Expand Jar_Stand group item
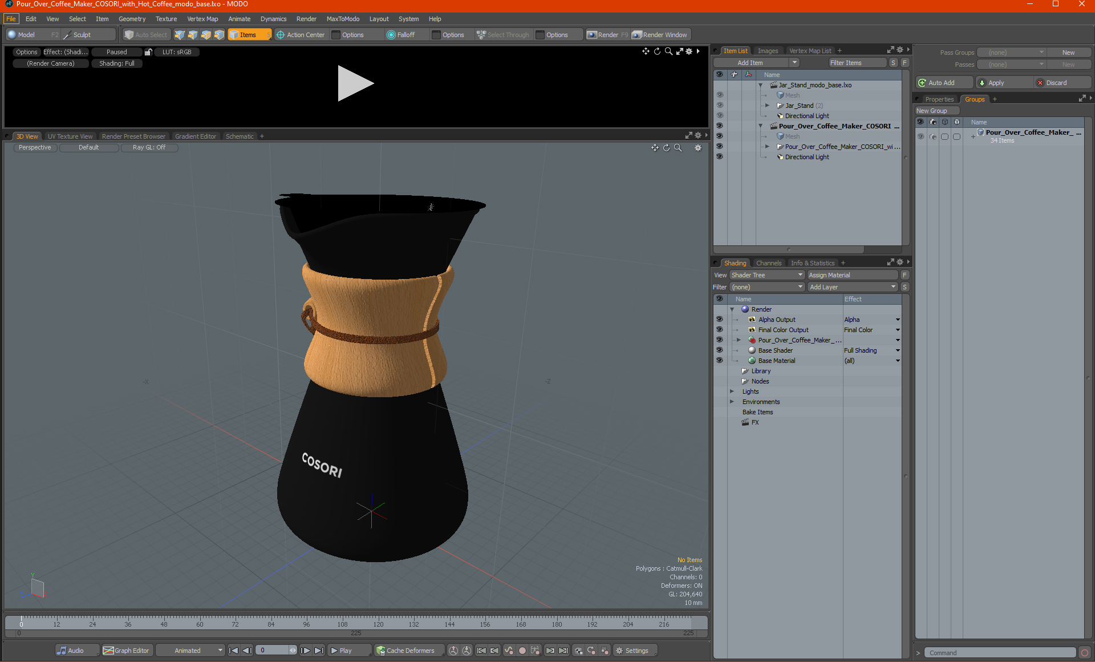 767,106
